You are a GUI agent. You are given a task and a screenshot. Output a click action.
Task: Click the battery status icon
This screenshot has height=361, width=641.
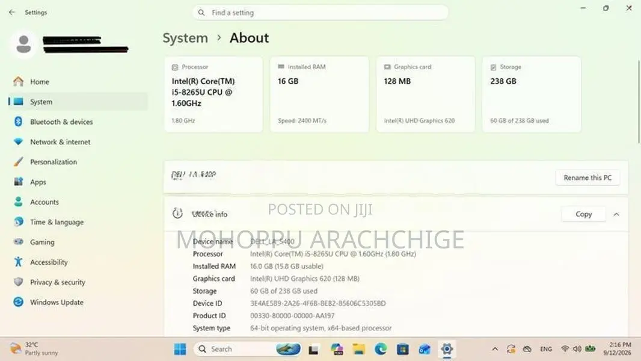coord(590,349)
